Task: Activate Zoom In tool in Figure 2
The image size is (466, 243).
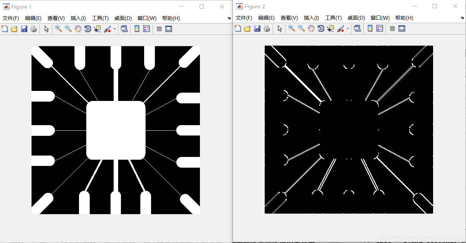Action: point(292,29)
